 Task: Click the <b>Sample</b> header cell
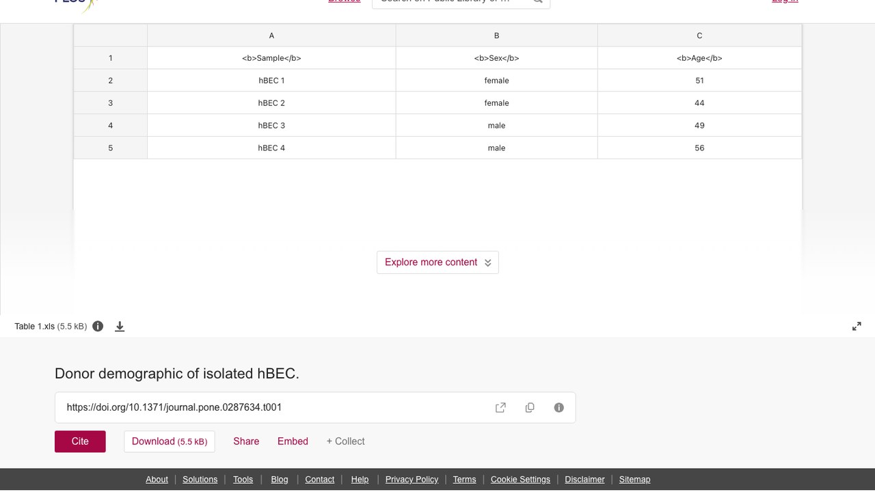click(x=271, y=58)
